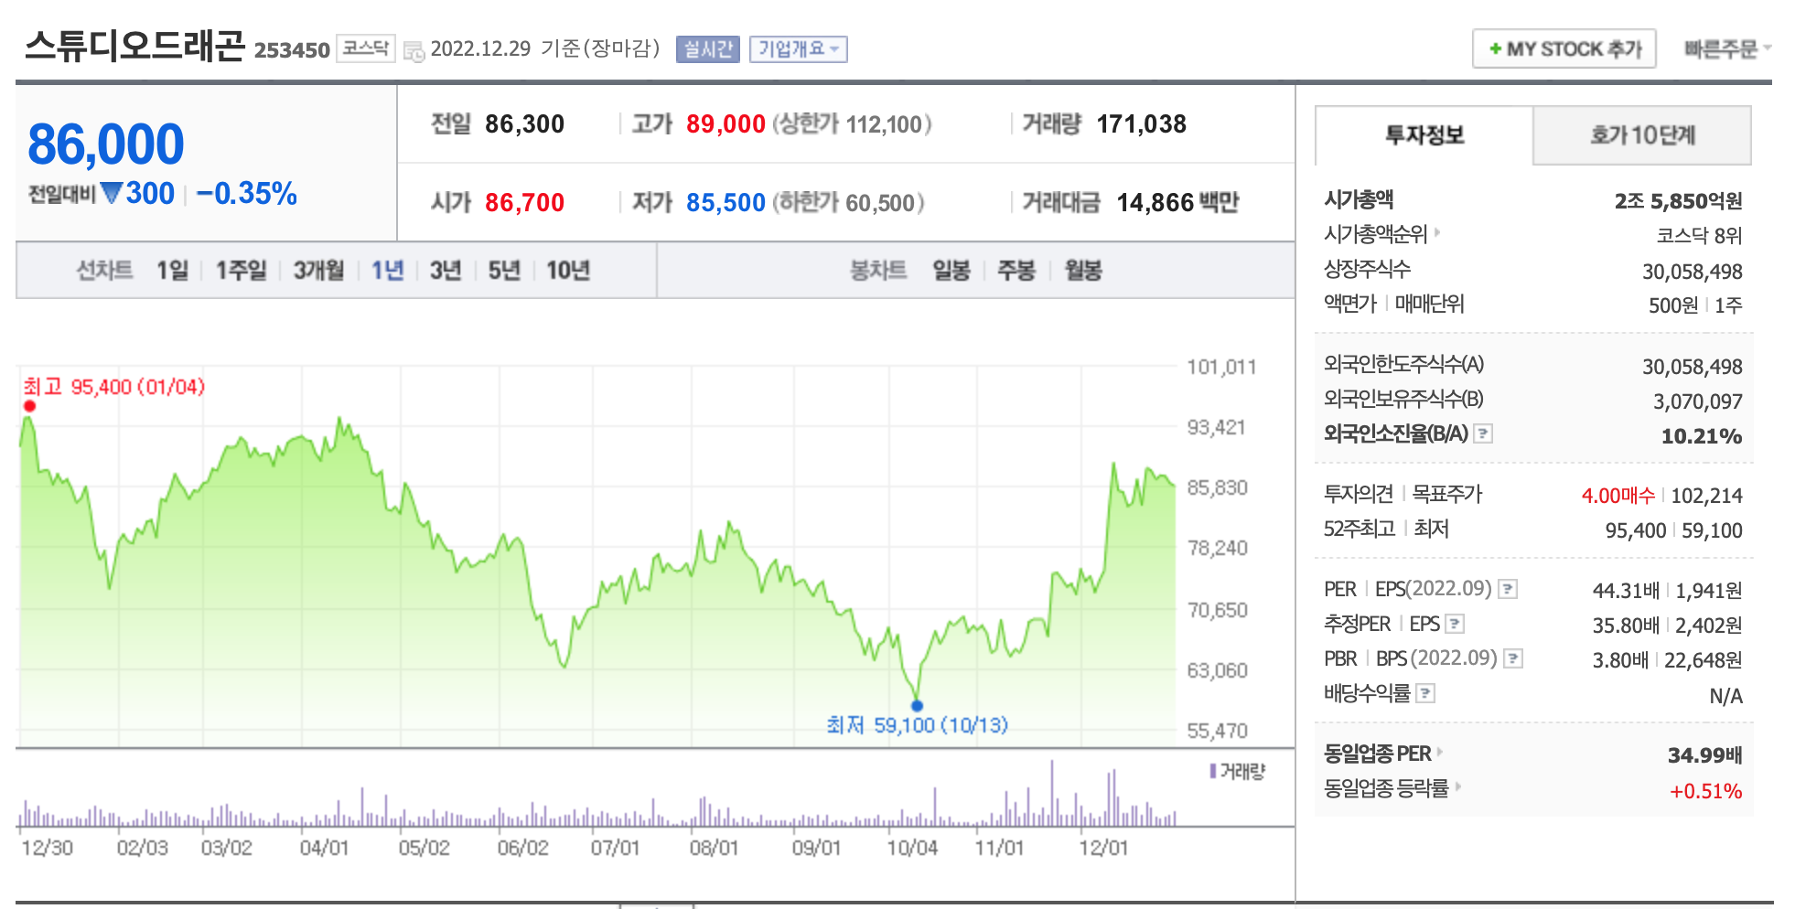The width and height of the screenshot is (1795, 909).
Task: Click the 4.00매수 investment opinion value
Action: coord(1618,496)
